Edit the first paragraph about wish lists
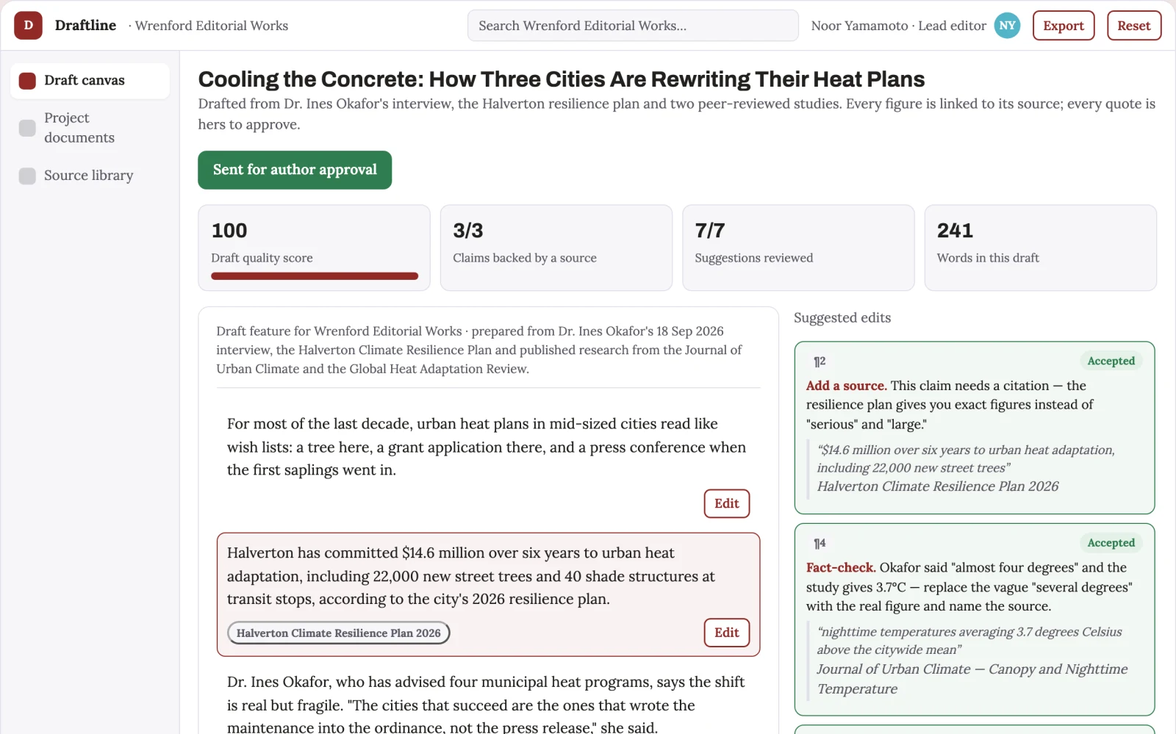The height and width of the screenshot is (734, 1176). click(x=727, y=503)
